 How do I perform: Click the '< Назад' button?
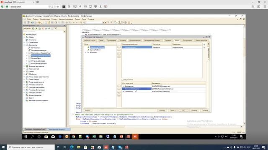(162, 110)
